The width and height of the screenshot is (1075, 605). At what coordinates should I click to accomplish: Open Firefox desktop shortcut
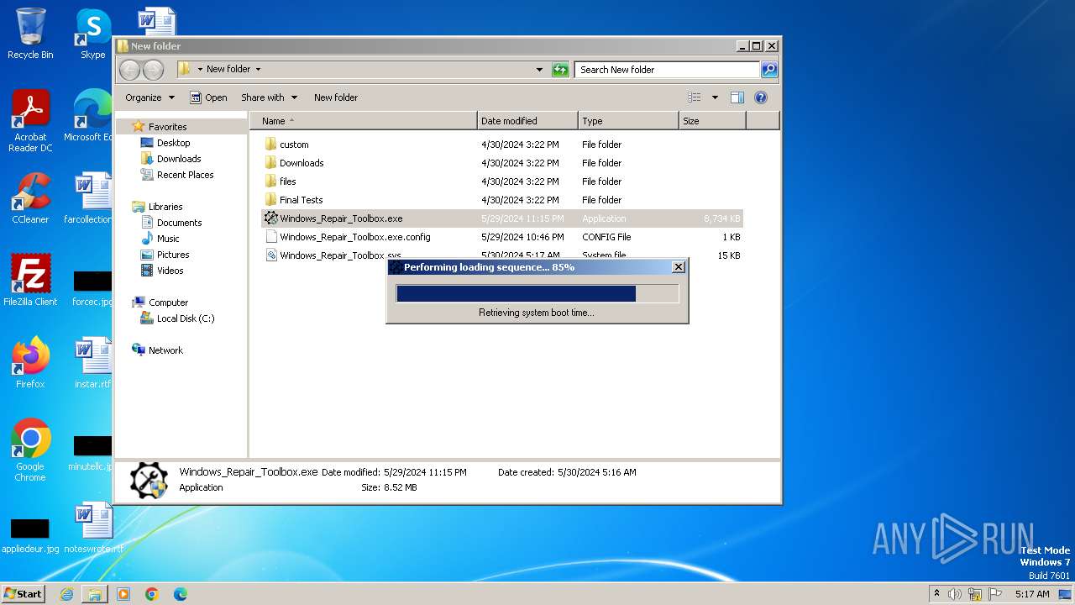(30, 363)
